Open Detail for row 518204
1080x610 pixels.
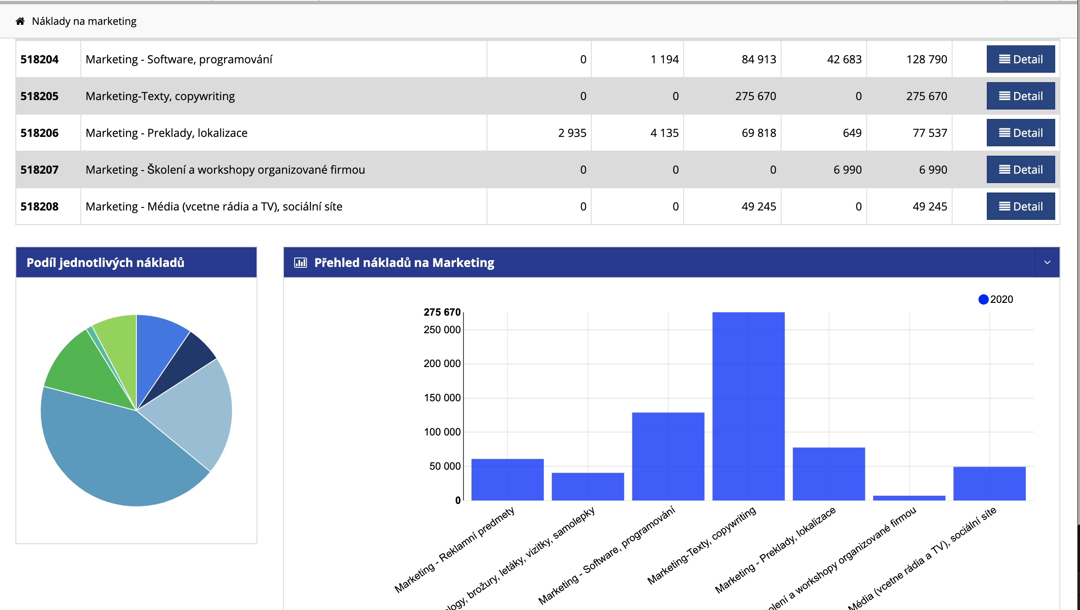(x=1020, y=59)
